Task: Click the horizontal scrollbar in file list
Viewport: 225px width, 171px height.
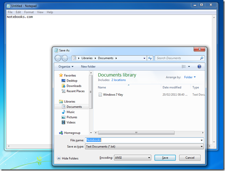Action: pos(136,133)
